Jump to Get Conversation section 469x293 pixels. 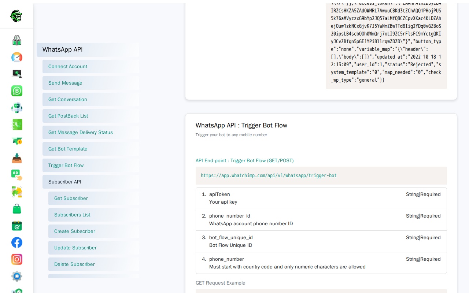click(x=91, y=100)
